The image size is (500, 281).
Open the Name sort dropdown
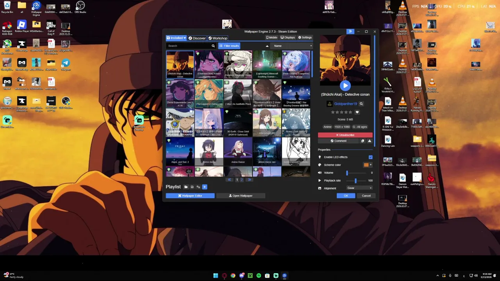coord(292,46)
